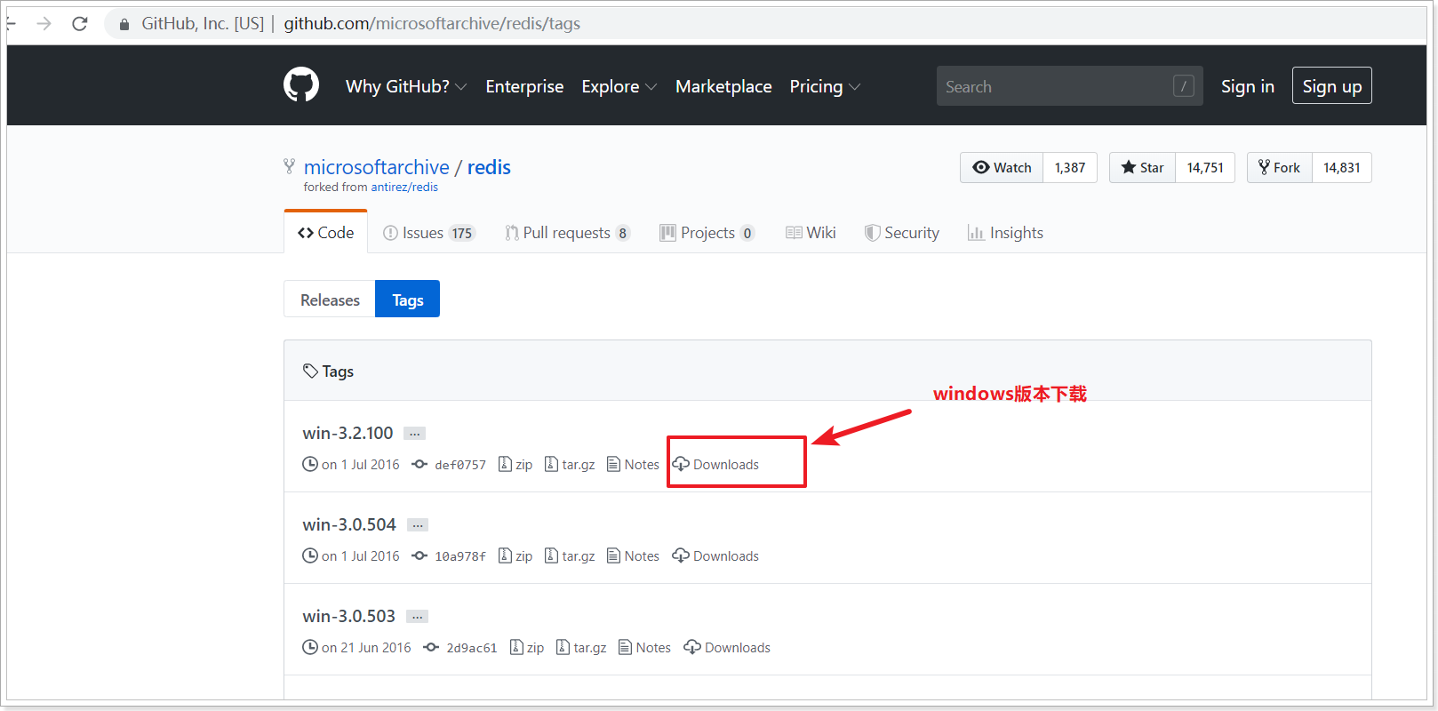Click the Sign up button
This screenshot has height=711, width=1438.
click(x=1331, y=86)
